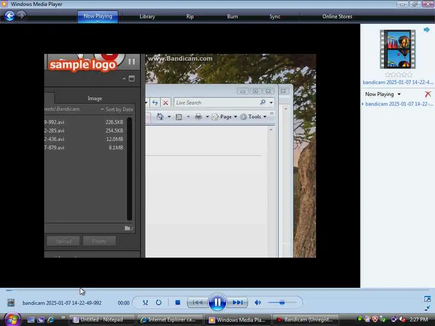Switch to compact mode
435x326 pixels.
coord(427,308)
